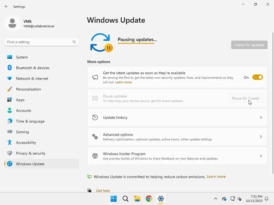Expand Windows Insider Program chevron

click(x=261, y=156)
